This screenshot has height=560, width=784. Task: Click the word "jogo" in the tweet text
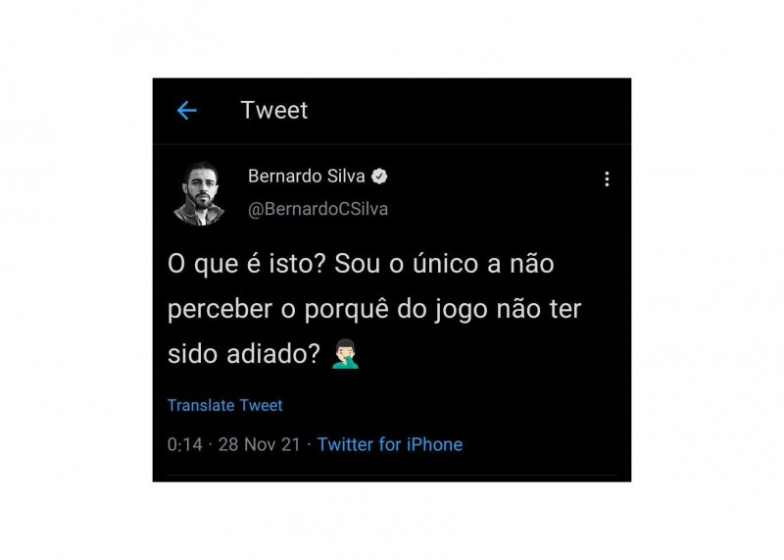click(x=461, y=310)
